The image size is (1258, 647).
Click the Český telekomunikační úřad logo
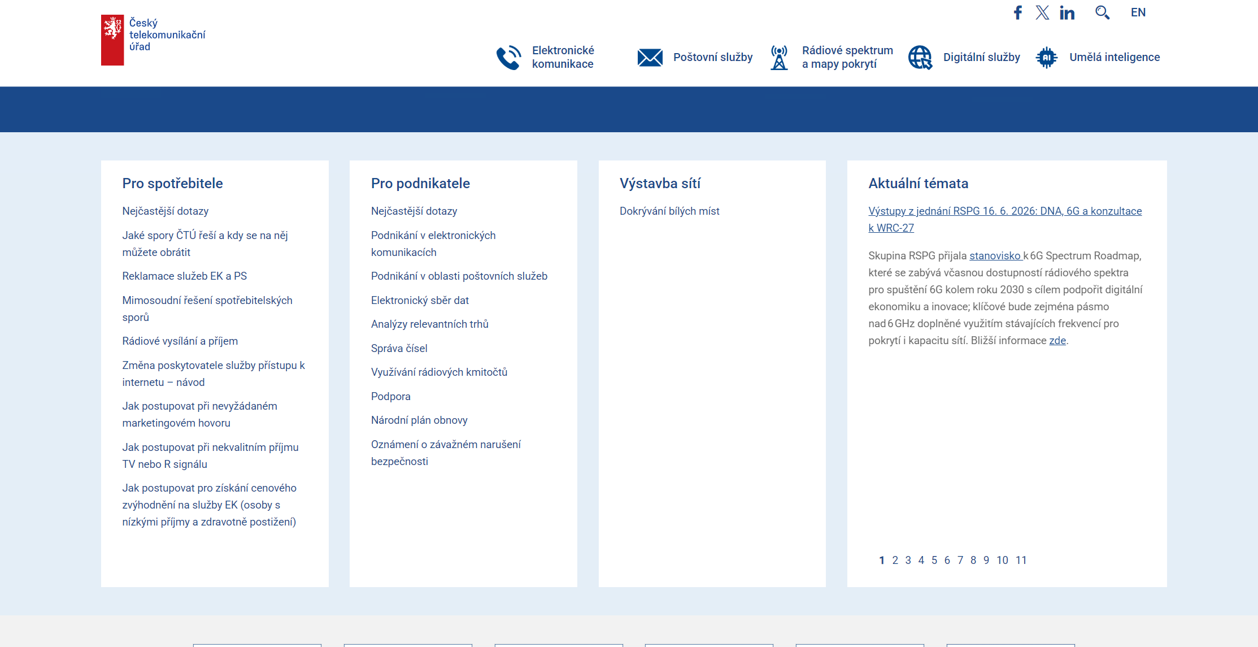pos(153,40)
